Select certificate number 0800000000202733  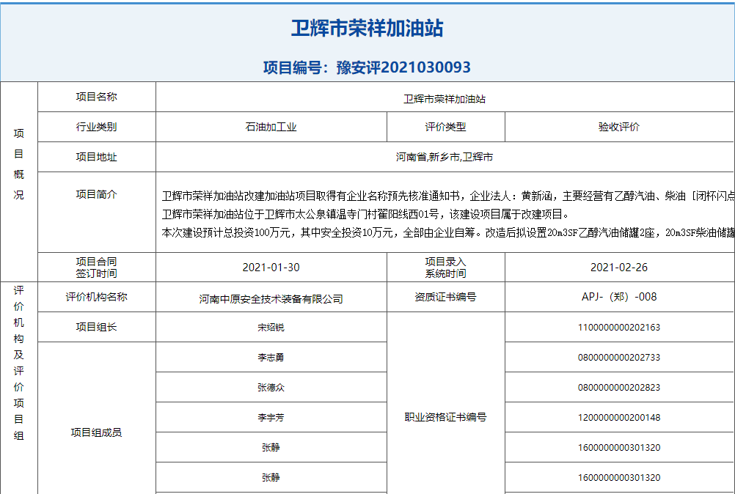619,357
